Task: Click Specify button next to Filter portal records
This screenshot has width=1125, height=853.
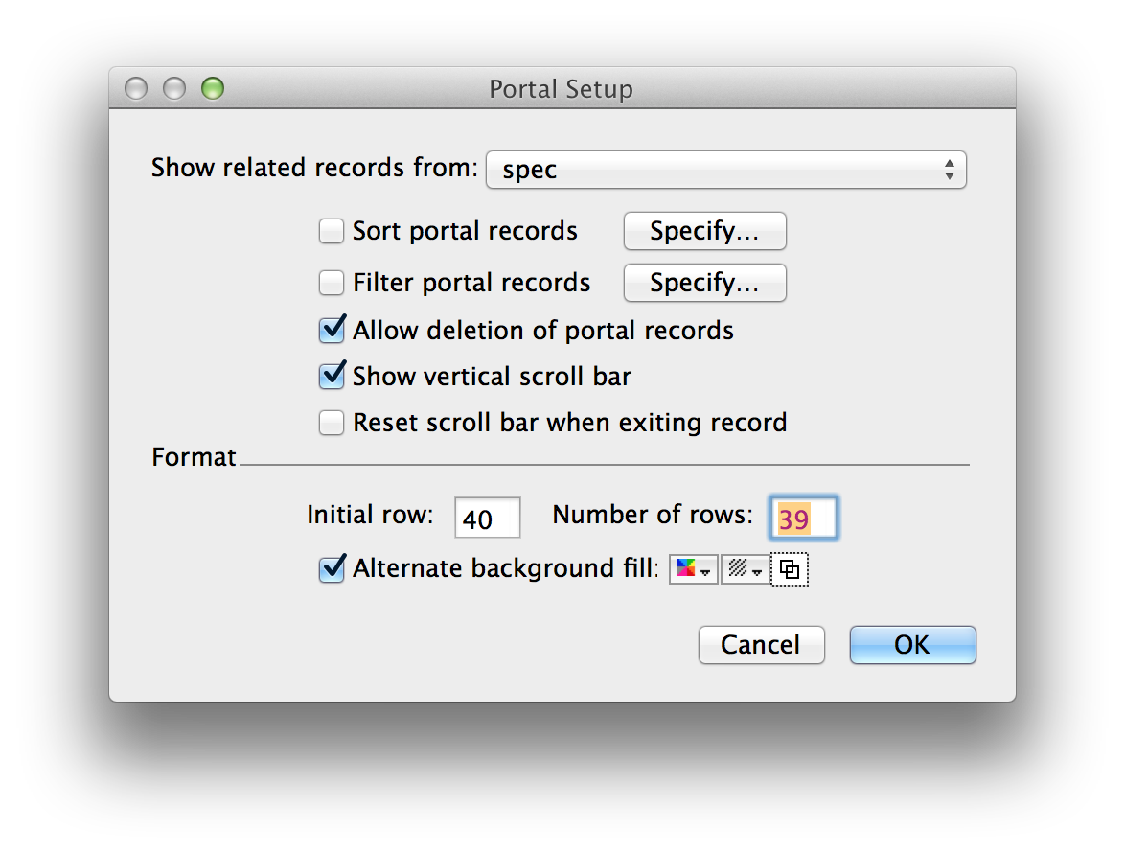Action: (x=704, y=283)
